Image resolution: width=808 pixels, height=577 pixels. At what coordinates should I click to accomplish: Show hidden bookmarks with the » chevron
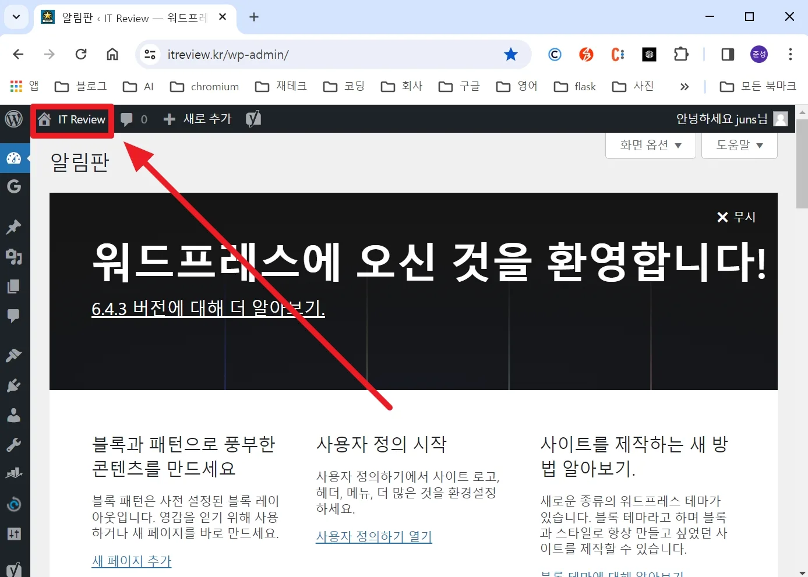click(684, 87)
